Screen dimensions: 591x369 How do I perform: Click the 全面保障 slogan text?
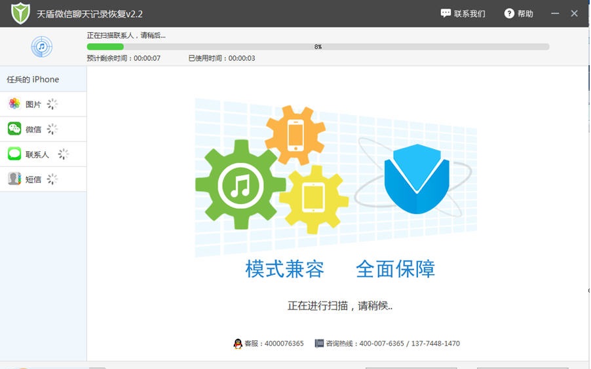[x=395, y=269]
